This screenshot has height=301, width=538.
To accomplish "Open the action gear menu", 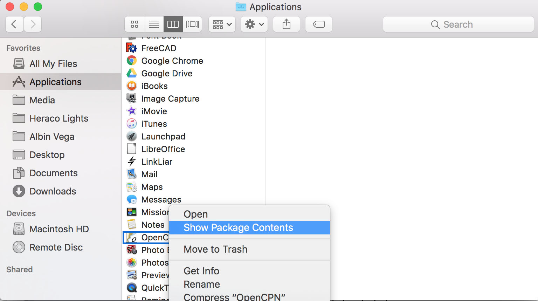I will (254, 24).
